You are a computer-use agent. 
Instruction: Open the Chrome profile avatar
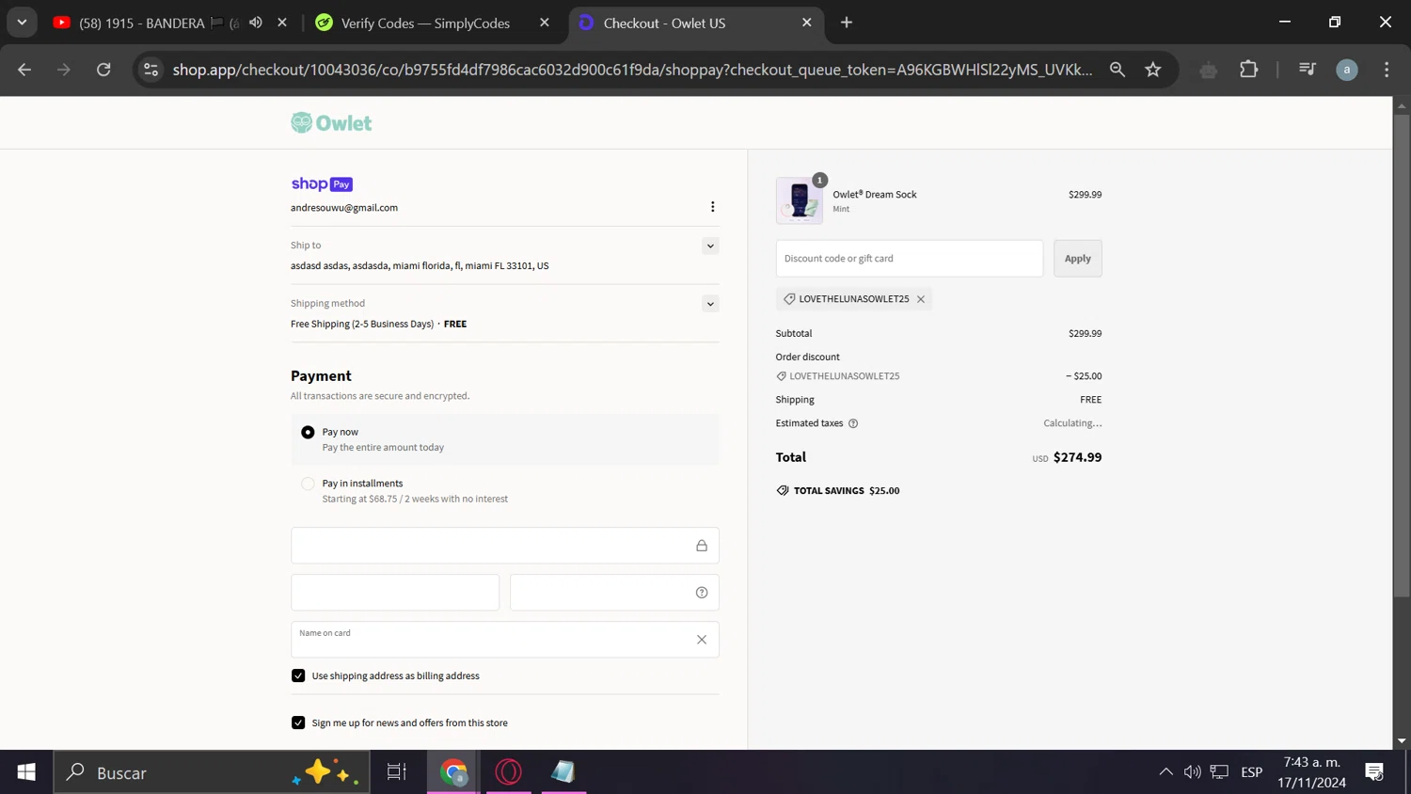pyautogui.click(x=1347, y=70)
